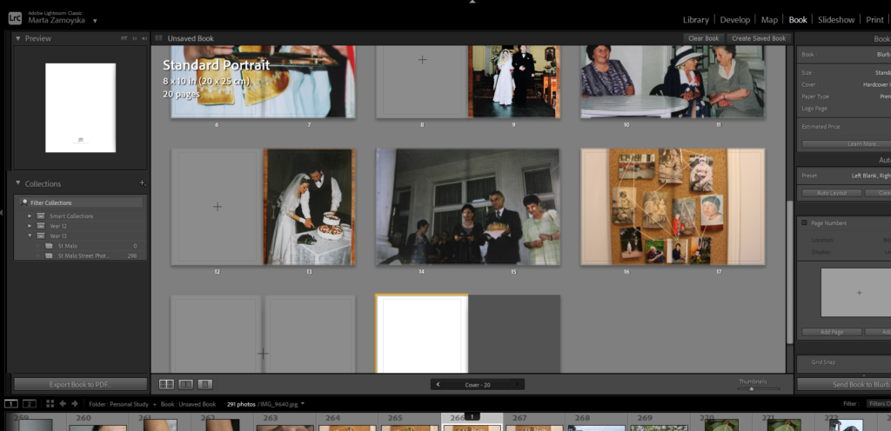The height and width of the screenshot is (431, 891).
Task: Toggle header bar grip icon beside Unsaved Book
Action: 158,38
